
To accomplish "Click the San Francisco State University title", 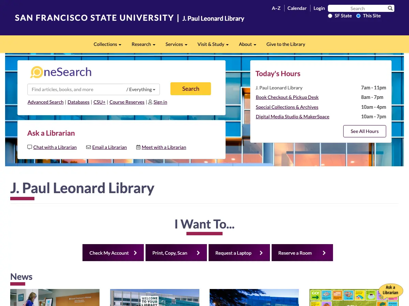I will point(94,18).
